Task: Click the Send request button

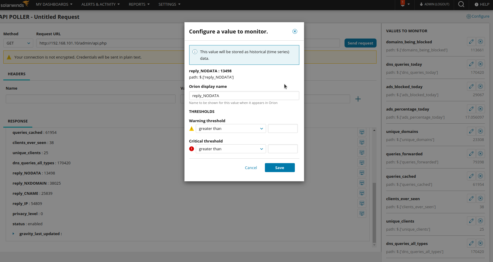Action: [x=360, y=43]
